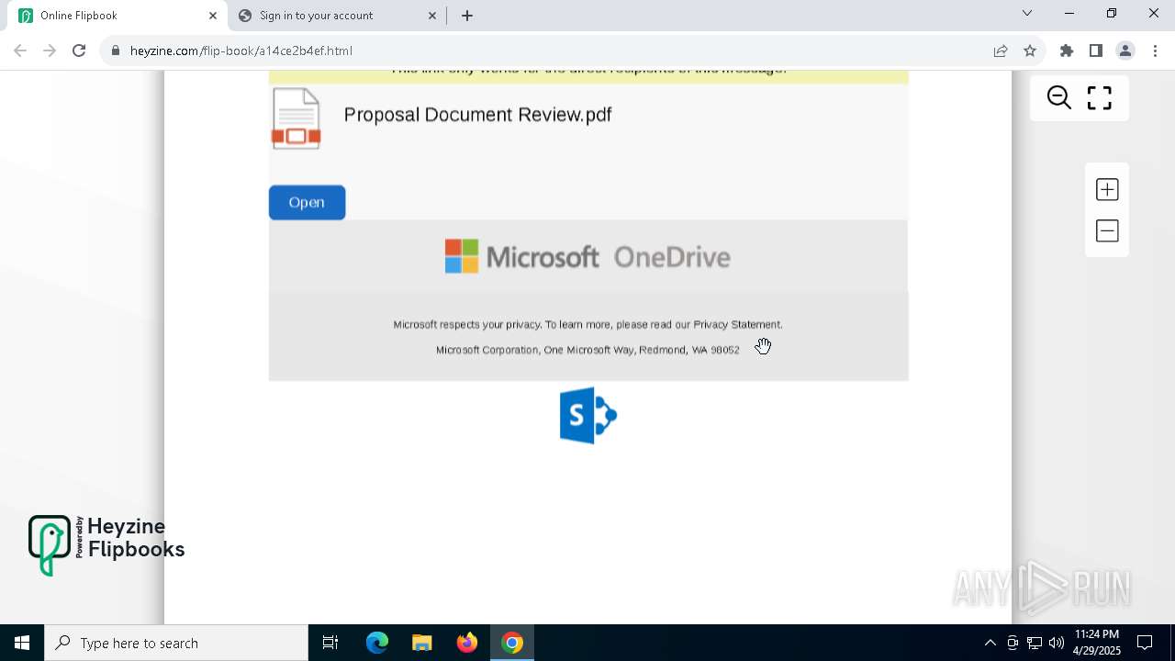Image resolution: width=1175 pixels, height=661 pixels.
Task: Switch to the Sign in to your account tab
Action: [336, 16]
